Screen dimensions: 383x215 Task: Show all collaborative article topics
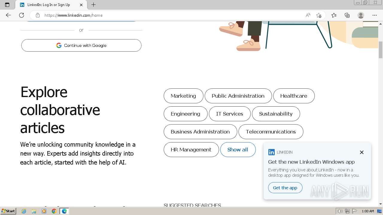(x=238, y=150)
